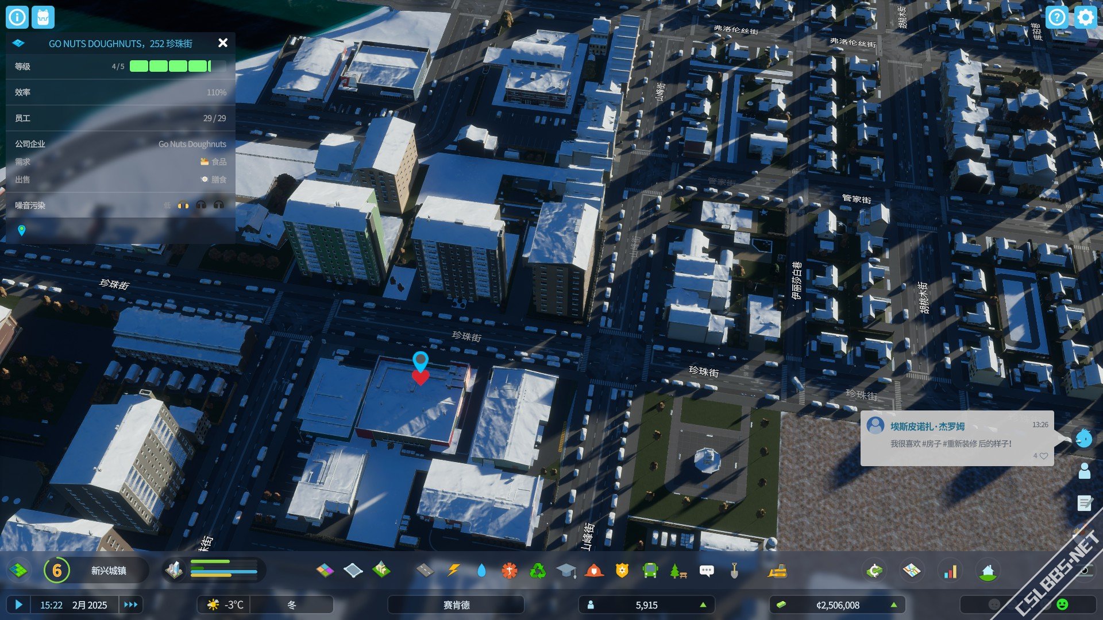The height and width of the screenshot is (620, 1103).
Task: Open the Transportation bus menu
Action: 650,570
